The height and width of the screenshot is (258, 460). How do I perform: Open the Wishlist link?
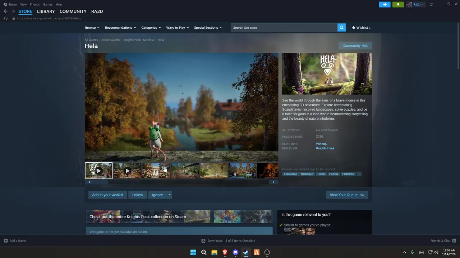pyautogui.click(x=361, y=28)
